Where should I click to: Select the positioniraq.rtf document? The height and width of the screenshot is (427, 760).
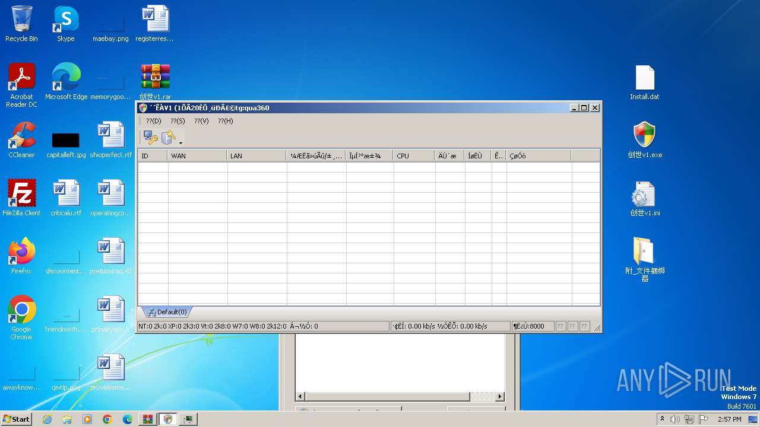tap(110, 257)
